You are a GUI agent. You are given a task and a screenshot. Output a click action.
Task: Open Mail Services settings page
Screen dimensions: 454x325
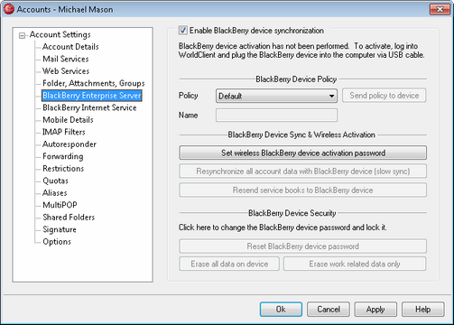(66, 59)
